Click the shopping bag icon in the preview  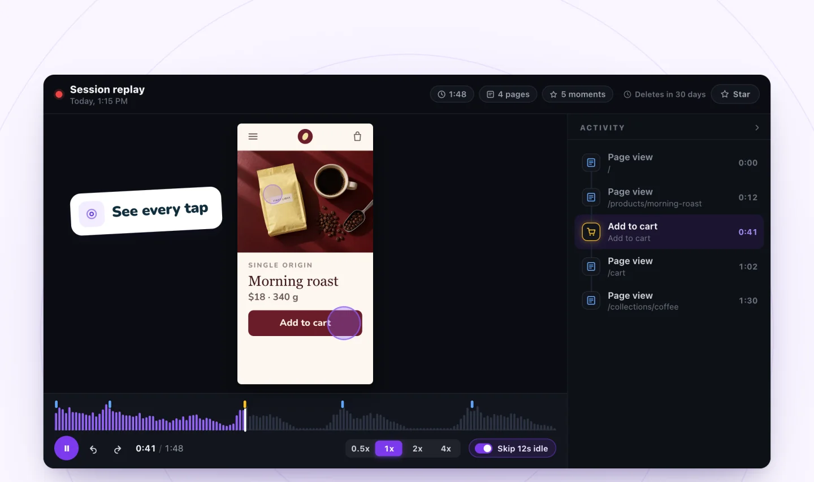point(357,136)
